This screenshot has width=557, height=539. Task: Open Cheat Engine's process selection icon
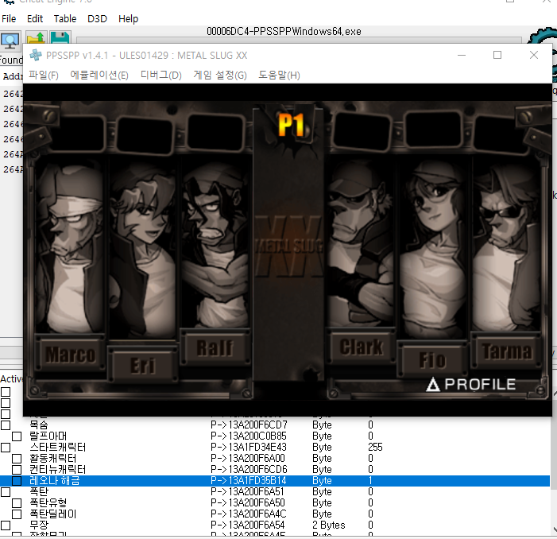pyautogui.click(x=10, y=41)
